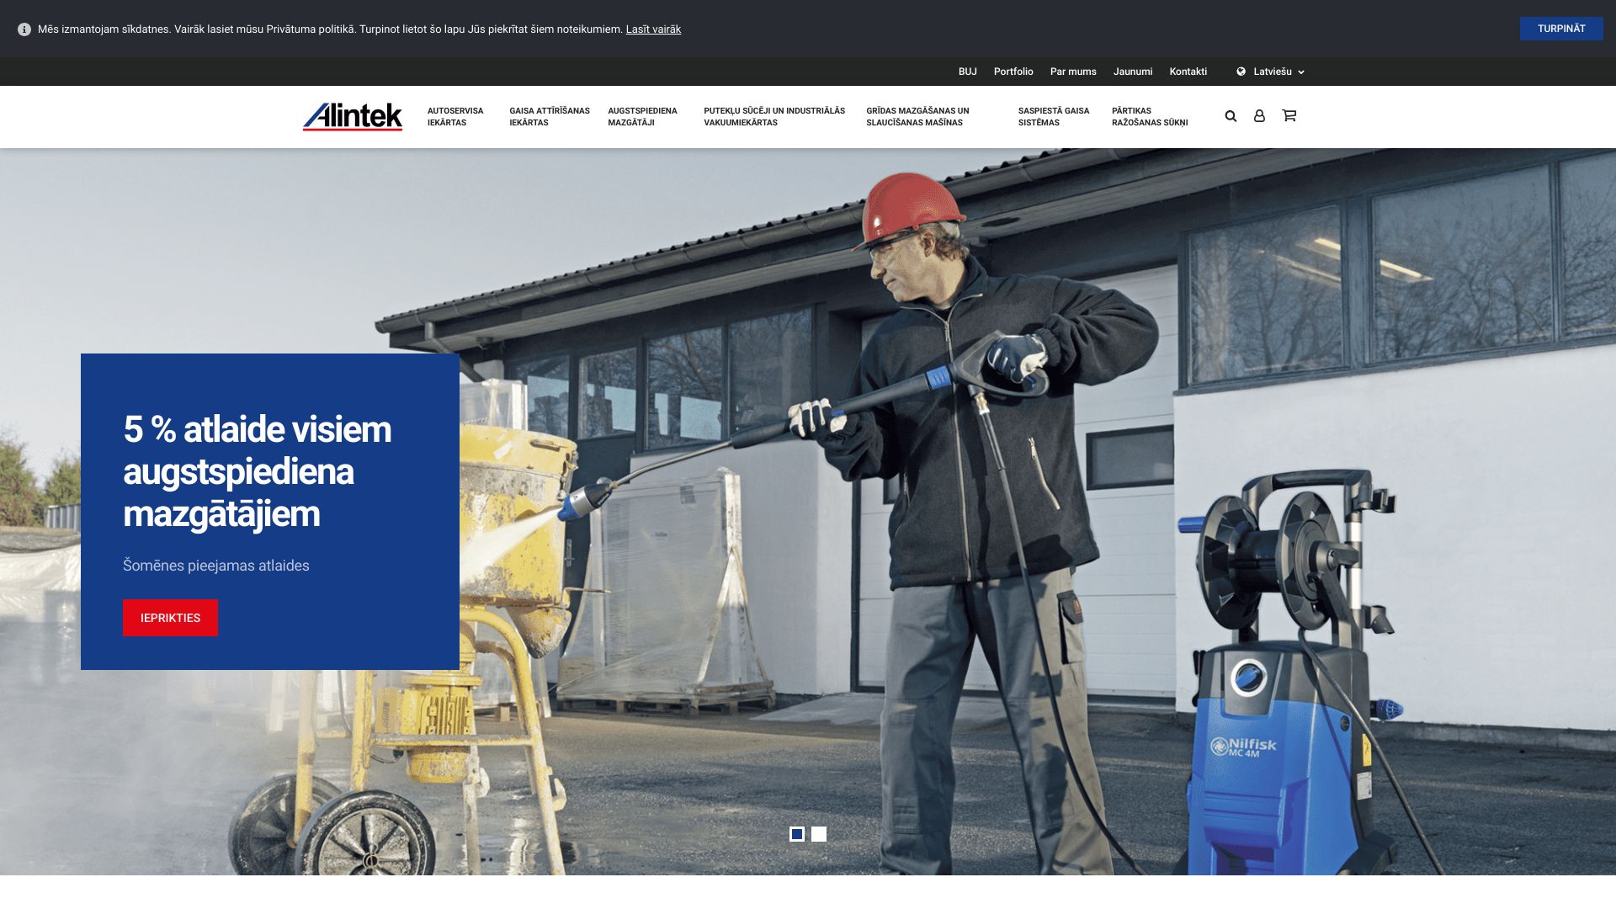Open Autoservisa iekārtas menu

[x=455, y=117]
